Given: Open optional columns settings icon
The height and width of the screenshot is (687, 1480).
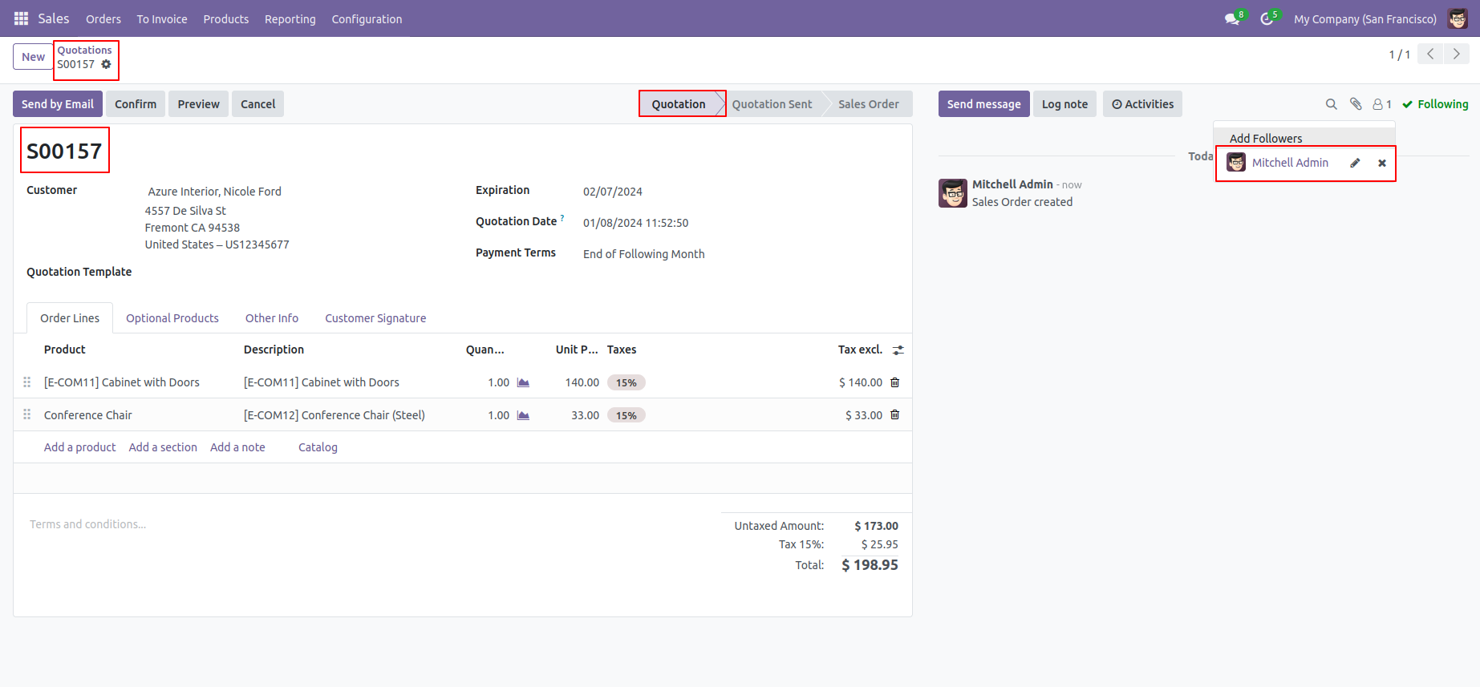Looking at the screenshot, I should click(898, 350).
